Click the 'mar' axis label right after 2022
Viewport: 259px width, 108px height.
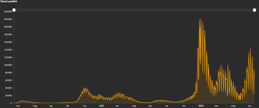tap(216, 106)
